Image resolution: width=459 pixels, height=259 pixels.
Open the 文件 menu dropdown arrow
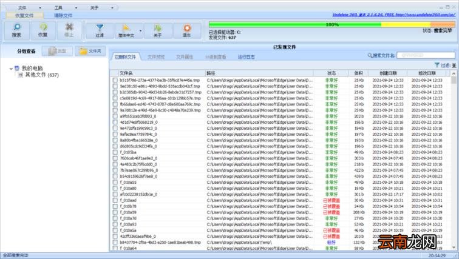40,8
